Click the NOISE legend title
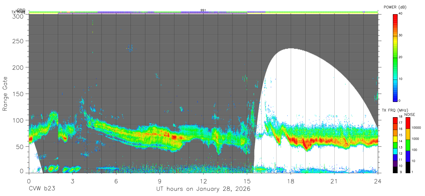 [409, 114]
